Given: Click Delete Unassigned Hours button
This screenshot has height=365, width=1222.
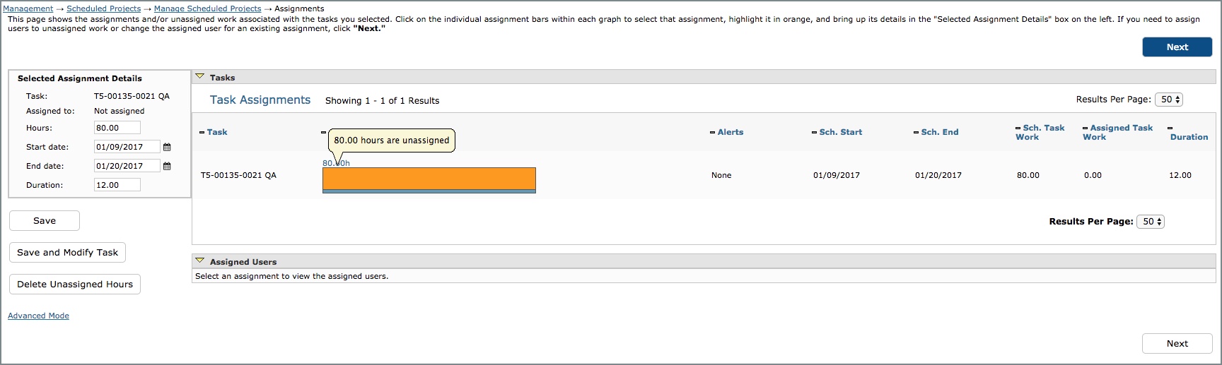Looking at the screenshot, I should 75,284.
